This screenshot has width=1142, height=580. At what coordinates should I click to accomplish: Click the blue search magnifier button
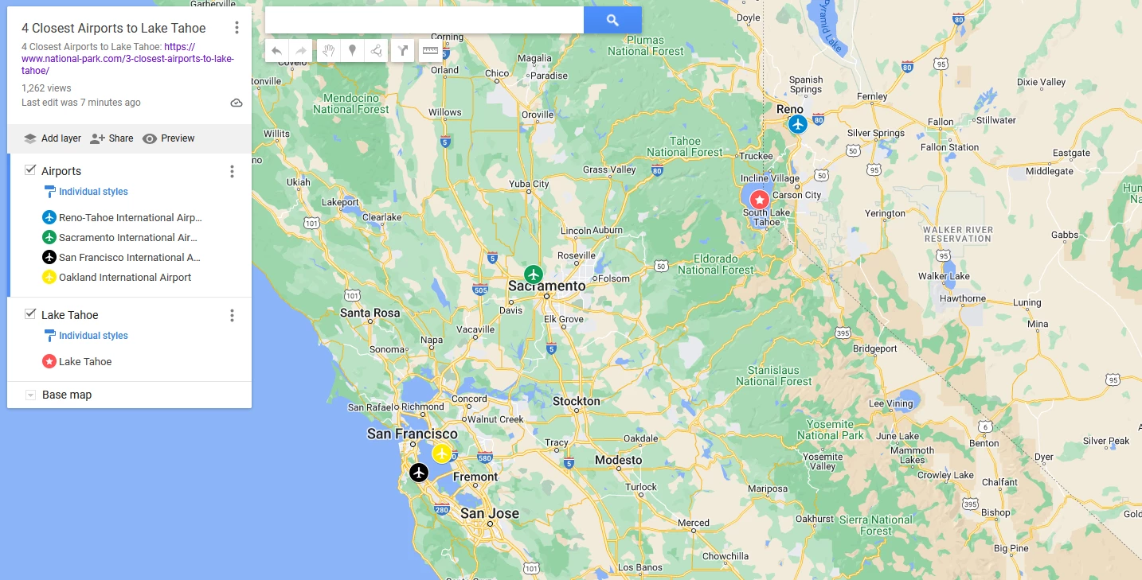[612, 21]
